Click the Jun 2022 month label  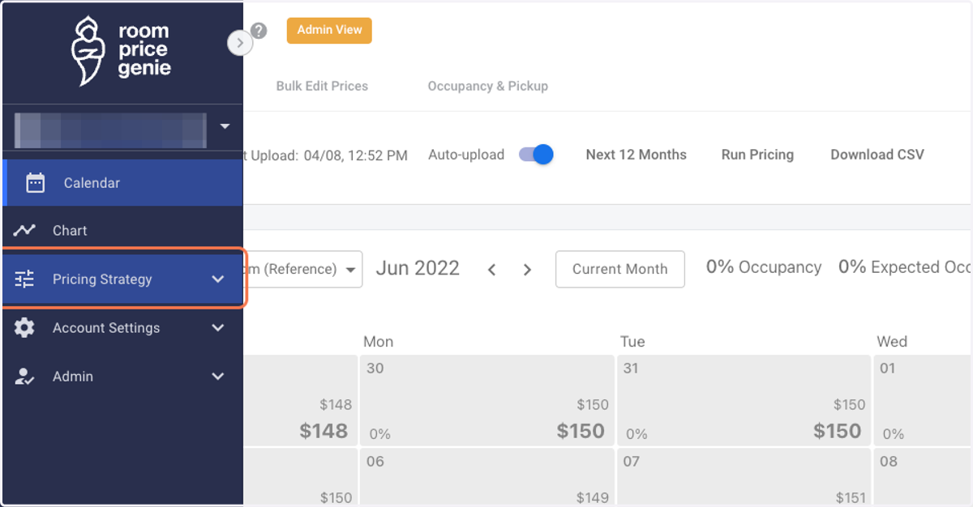418,269
